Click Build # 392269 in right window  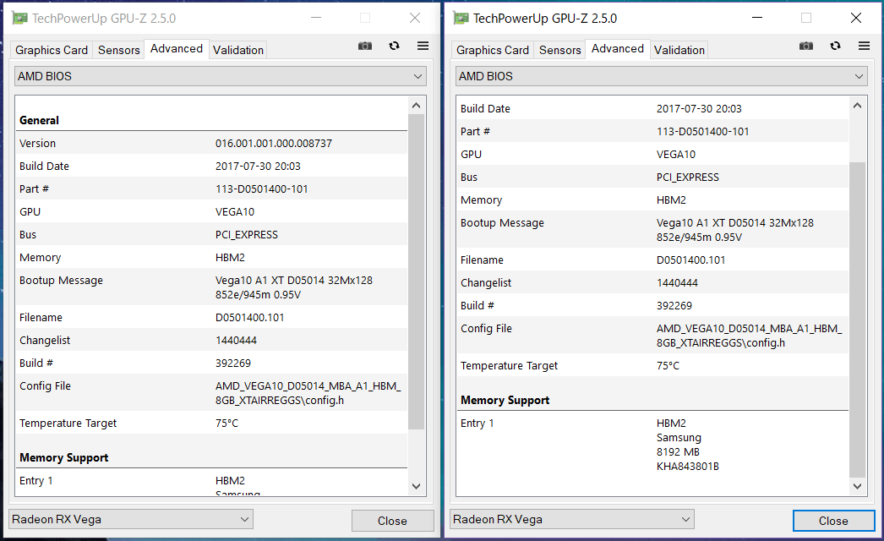[x=674, y=306]
